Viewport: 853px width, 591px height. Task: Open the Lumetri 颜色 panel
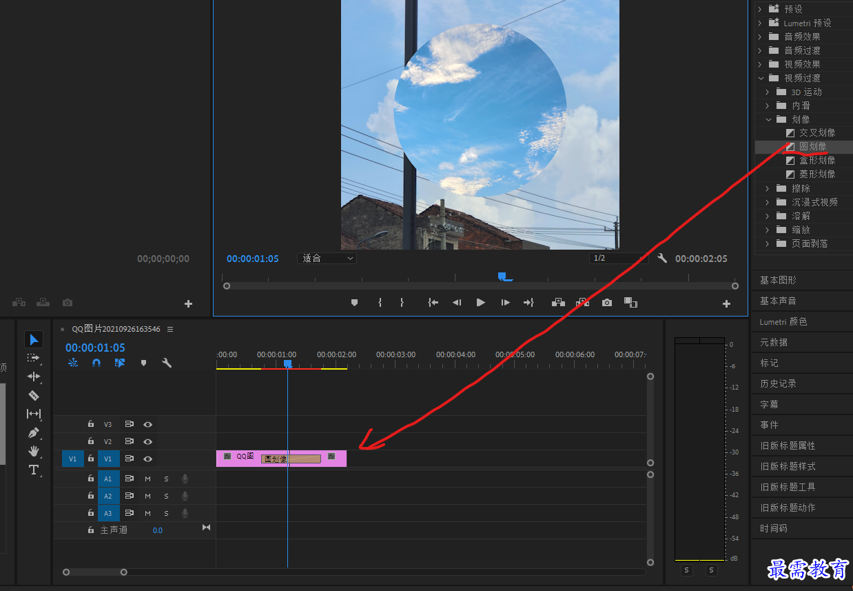pyautogui.click(x=783, y=321)
